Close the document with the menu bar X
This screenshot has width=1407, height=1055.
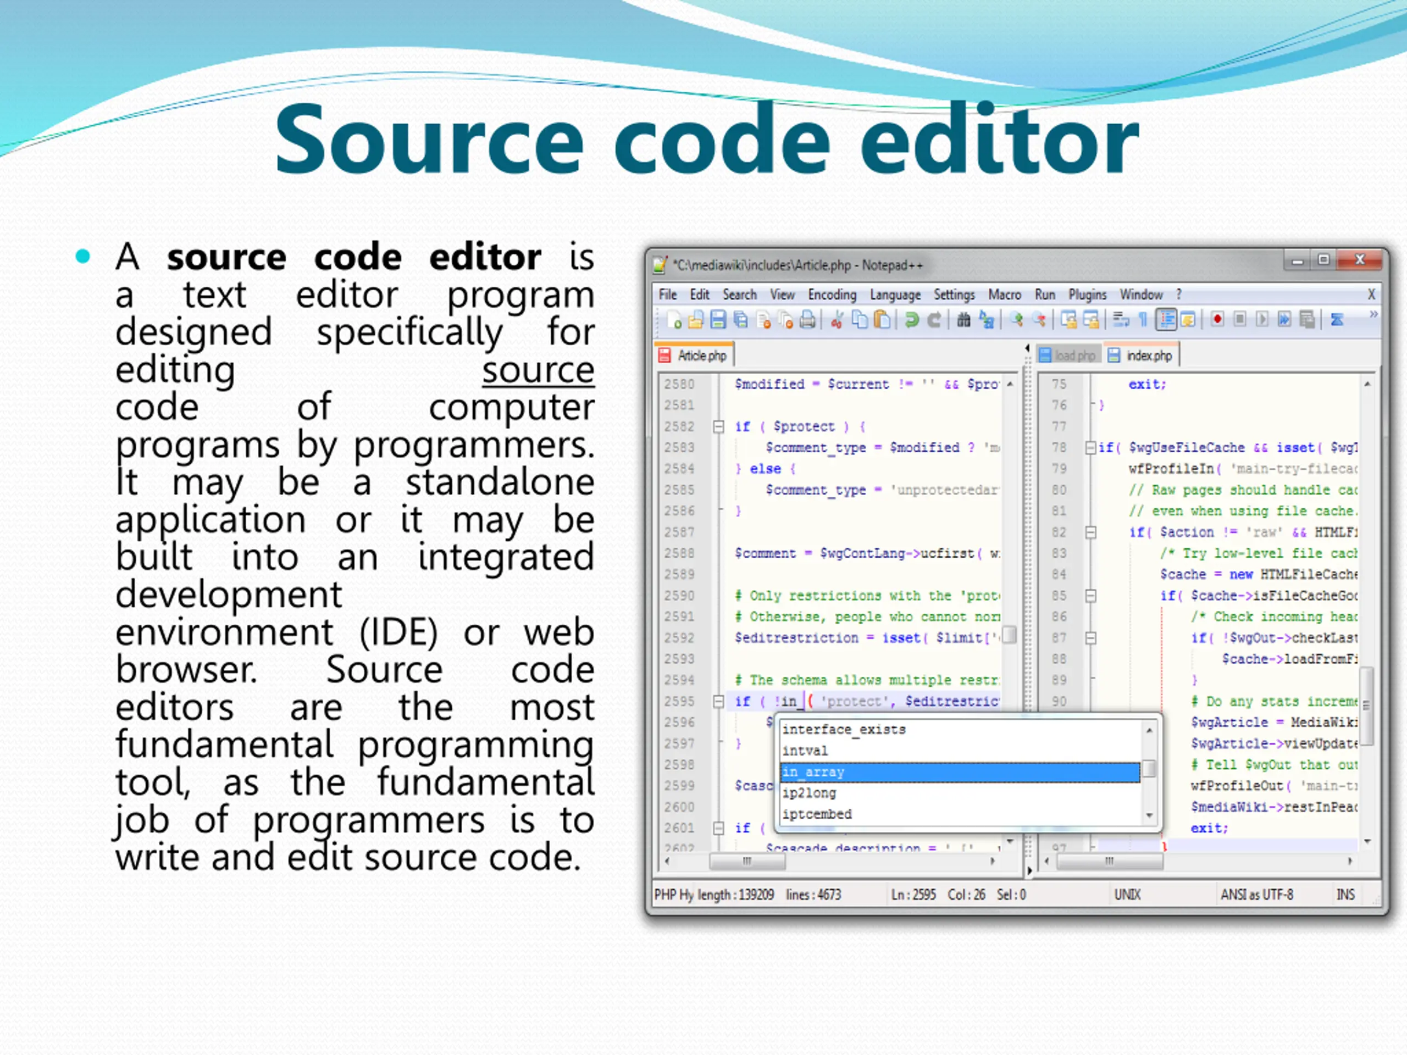point(1371,295)
